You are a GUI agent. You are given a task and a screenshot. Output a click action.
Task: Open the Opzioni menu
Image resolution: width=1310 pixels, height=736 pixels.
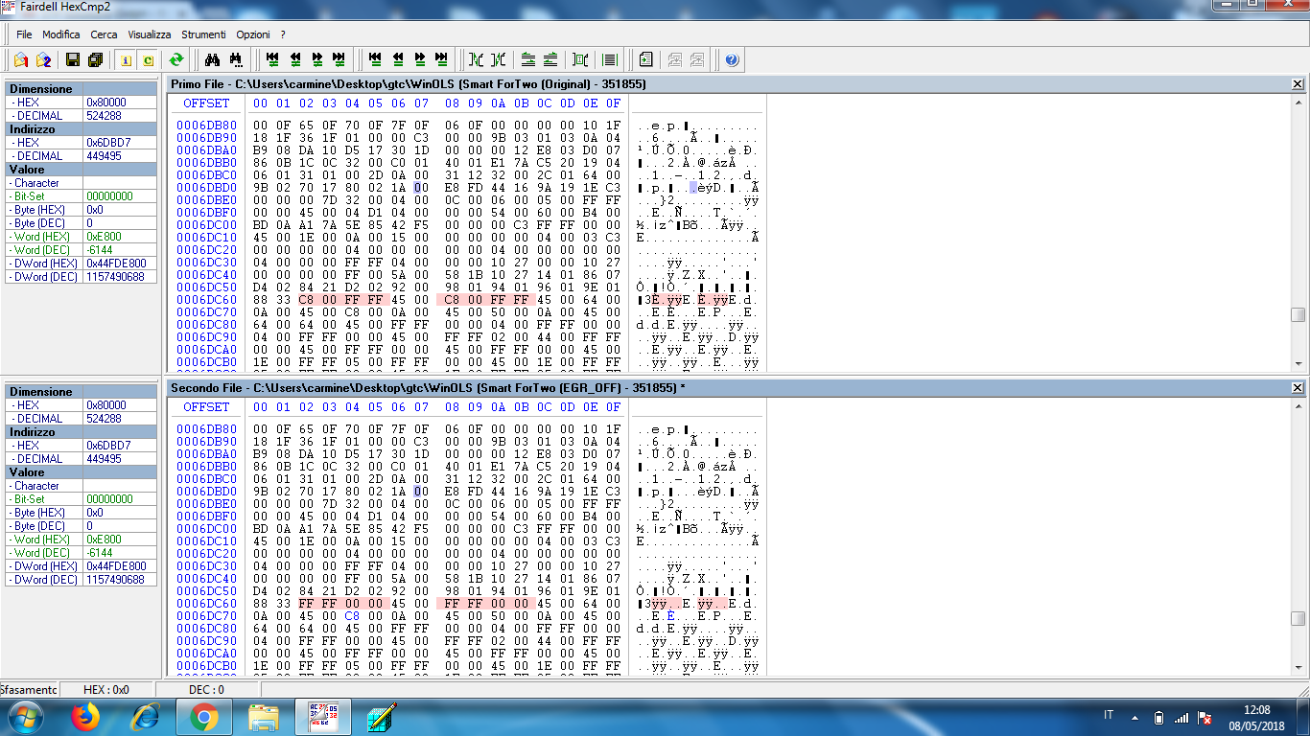tap(253, 34)
